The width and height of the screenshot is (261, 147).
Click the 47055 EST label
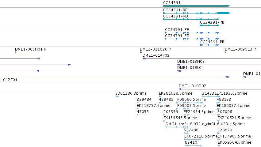(143, 112)
